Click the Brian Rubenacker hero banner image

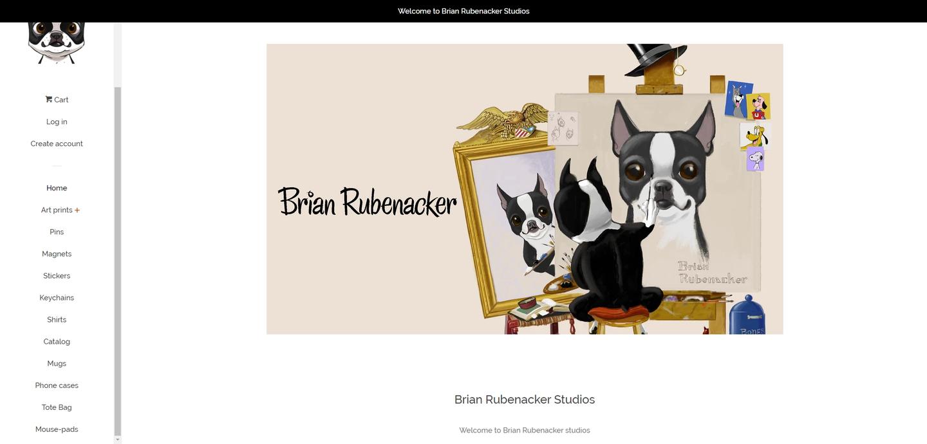point(525,189)
